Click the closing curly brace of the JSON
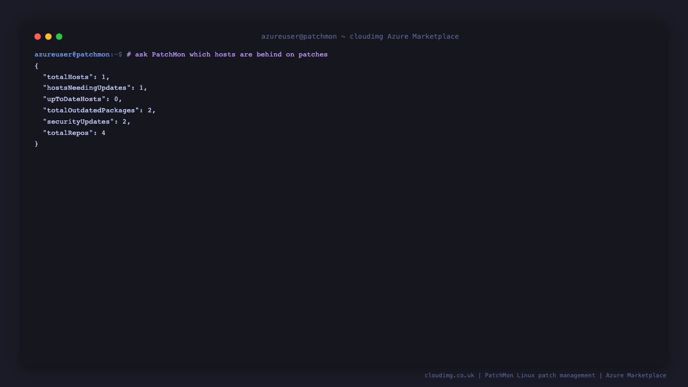 pyautogui.click(x=37, y=144)
